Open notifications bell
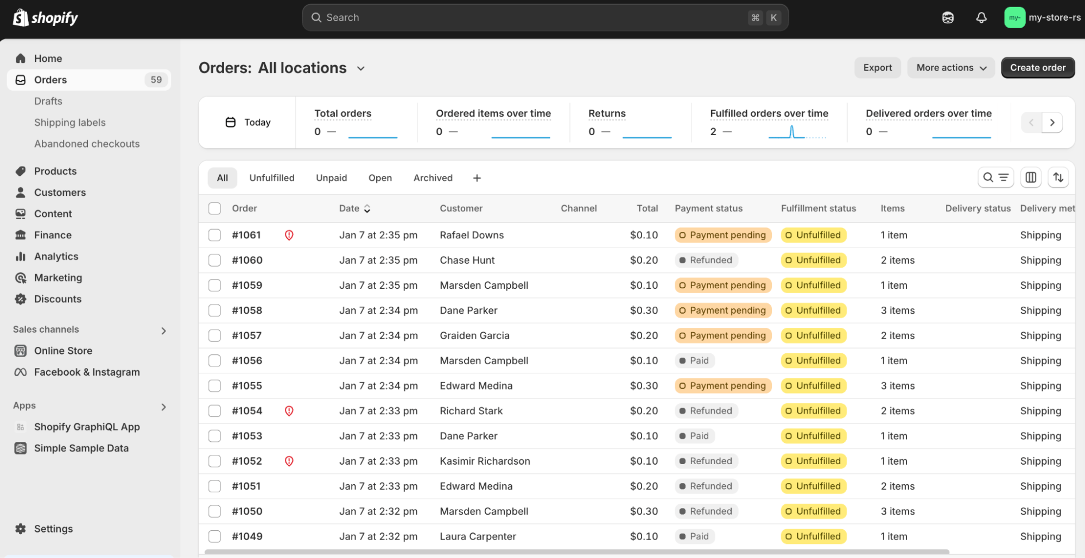 click(981, 18)
